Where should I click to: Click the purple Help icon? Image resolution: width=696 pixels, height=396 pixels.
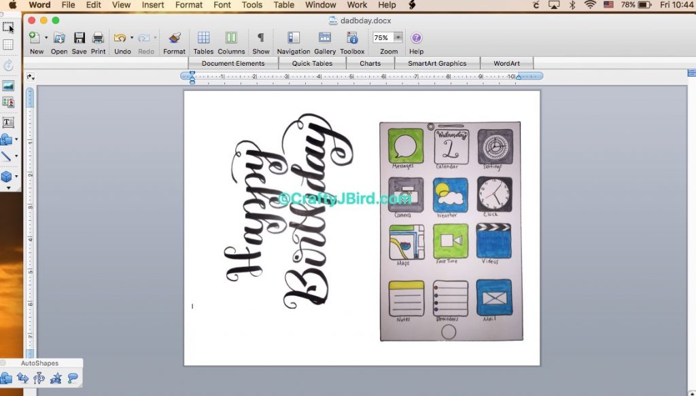point(417,38)
